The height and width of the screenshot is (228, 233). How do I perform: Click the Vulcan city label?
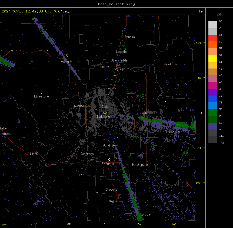click(147, 214)
